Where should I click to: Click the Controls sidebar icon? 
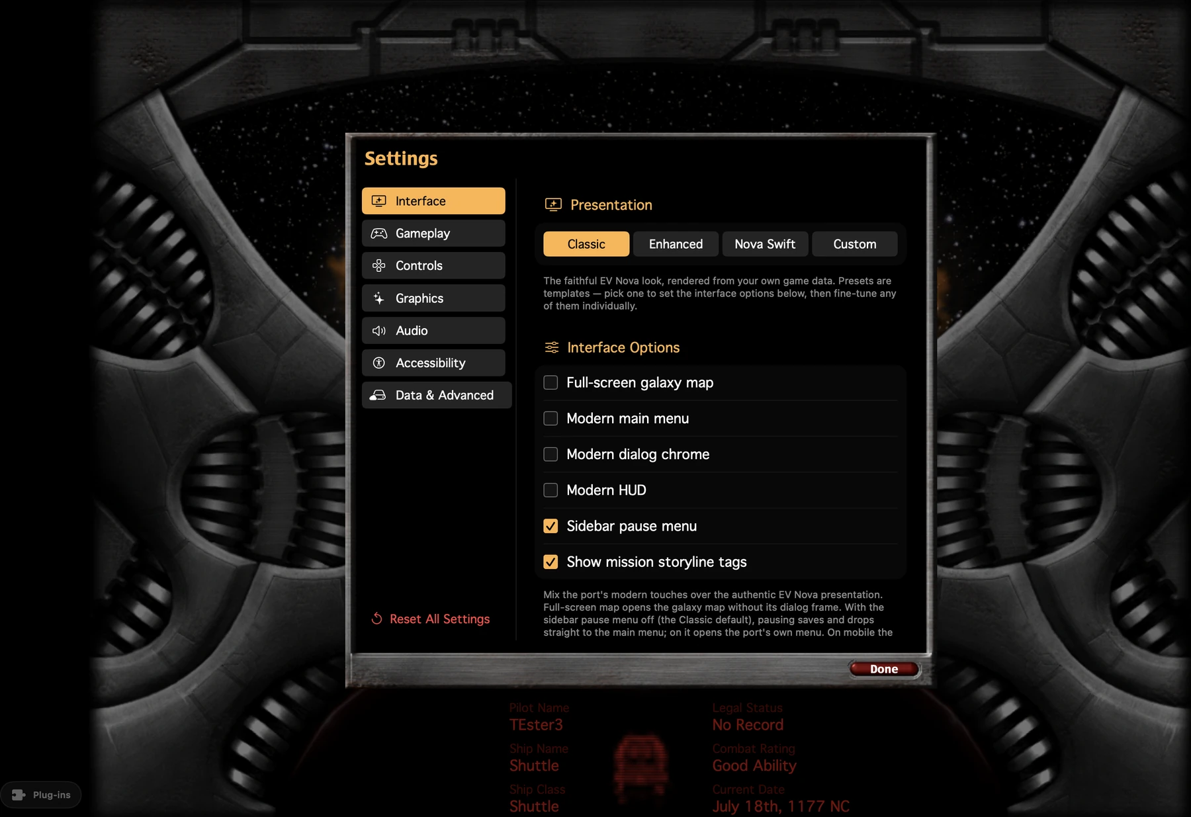pos(379,266)
